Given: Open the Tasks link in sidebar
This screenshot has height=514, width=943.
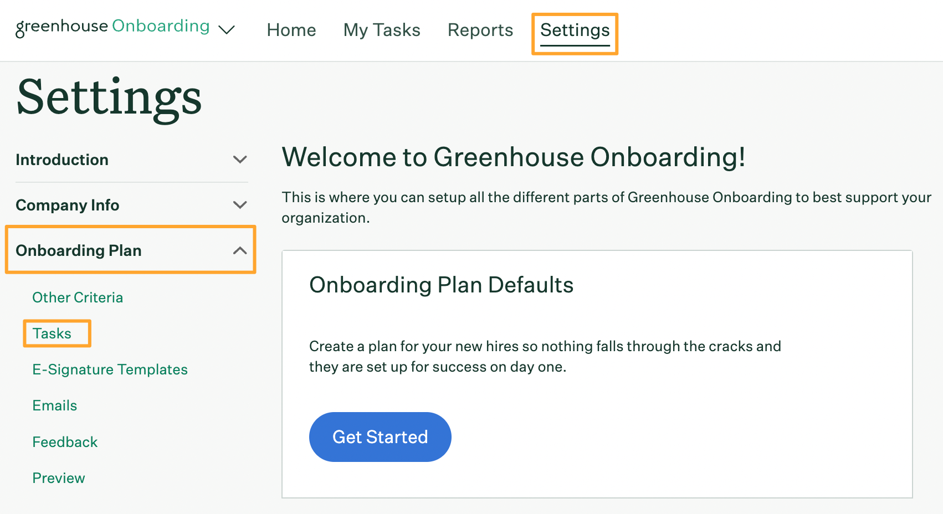Looking at the screenshot, I should coord(52,333).
